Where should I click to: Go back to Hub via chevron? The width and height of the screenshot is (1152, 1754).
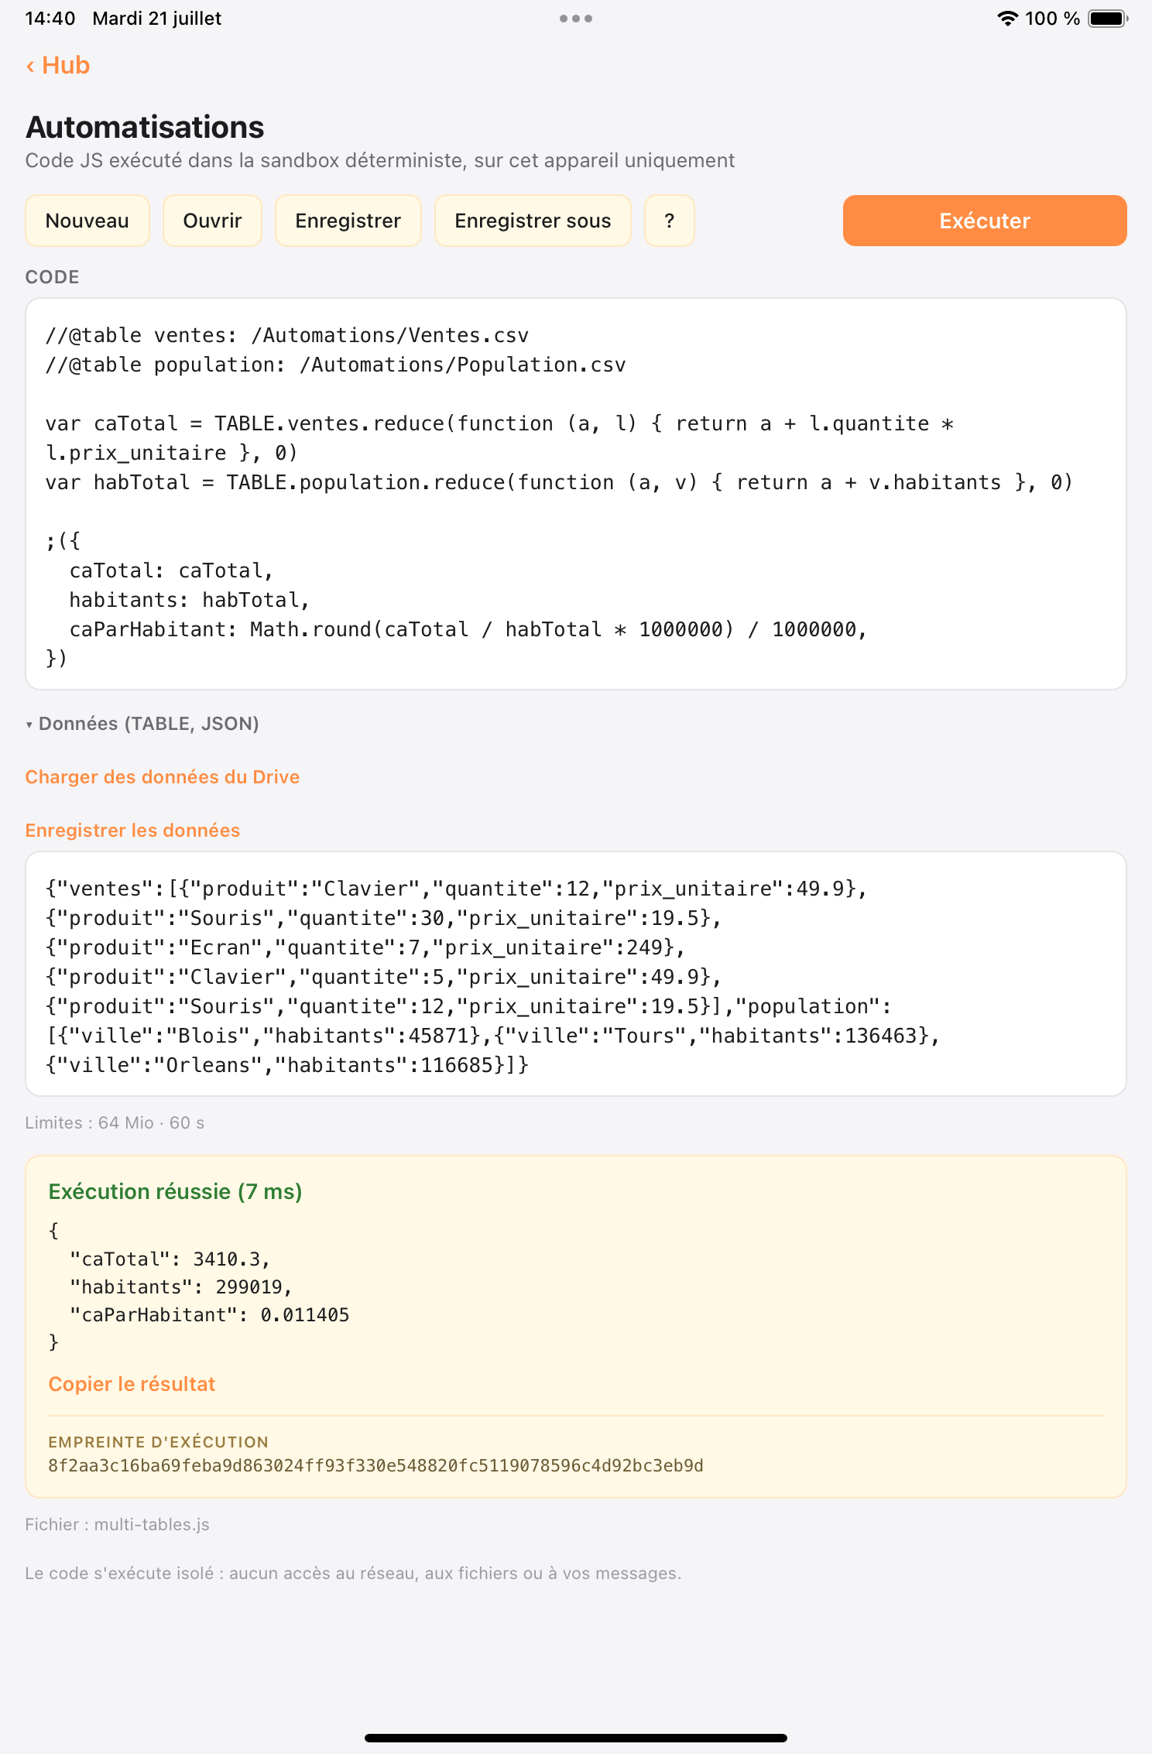pyautogui.click(x=57, y=66)
